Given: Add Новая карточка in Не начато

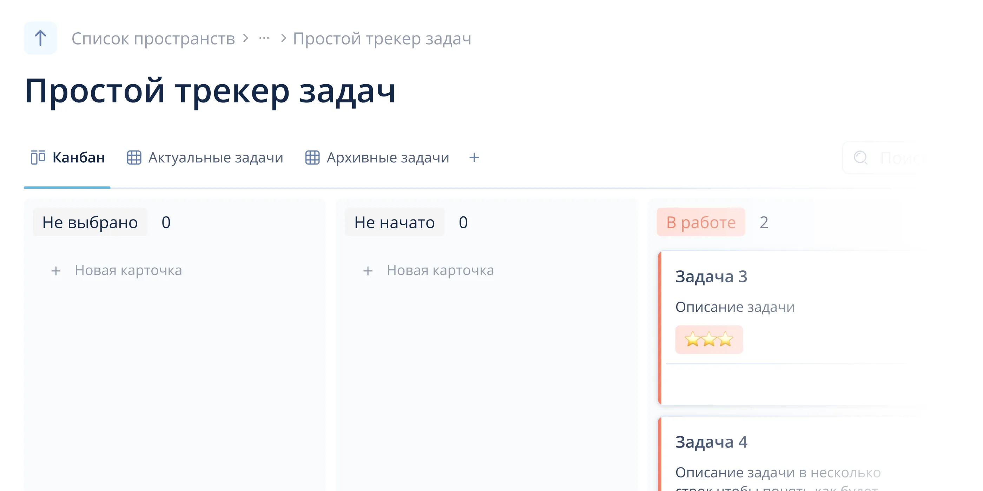Looking at the screenshot, I should [428, 270].
